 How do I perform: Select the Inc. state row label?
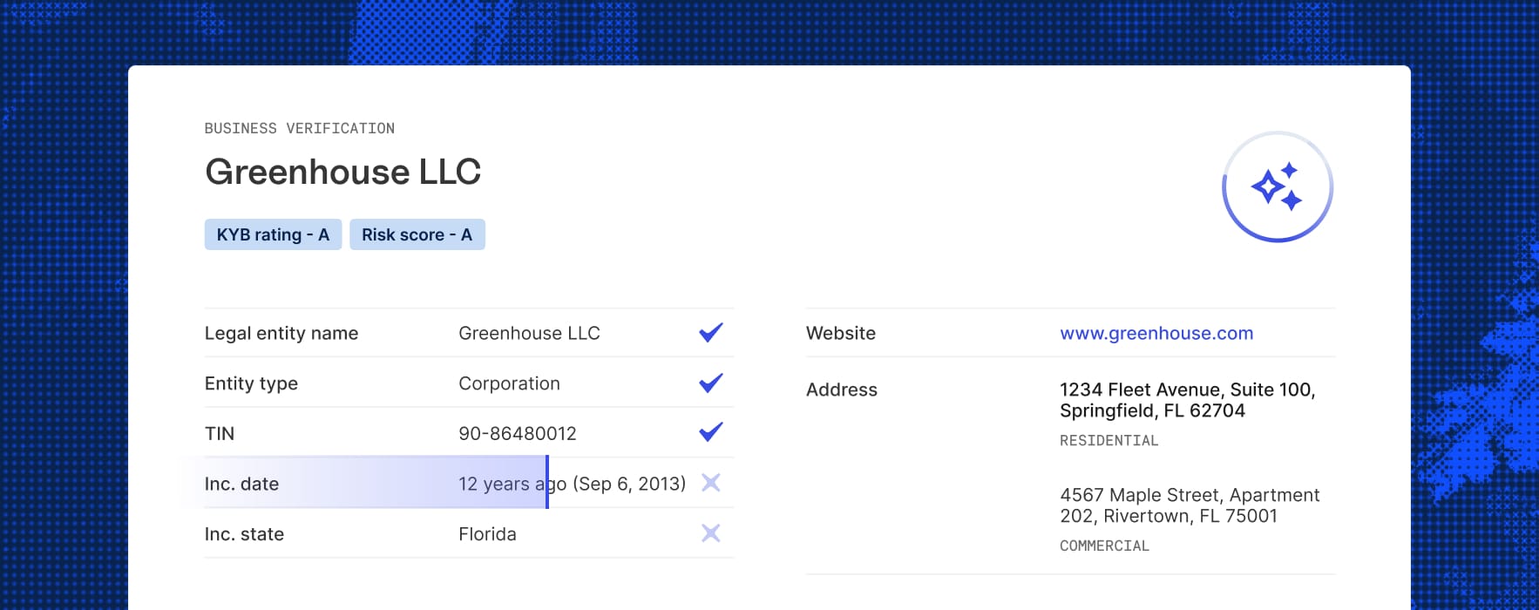pos(244,534)
